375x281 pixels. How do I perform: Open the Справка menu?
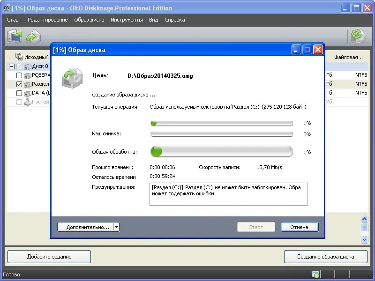pos(174,20)
